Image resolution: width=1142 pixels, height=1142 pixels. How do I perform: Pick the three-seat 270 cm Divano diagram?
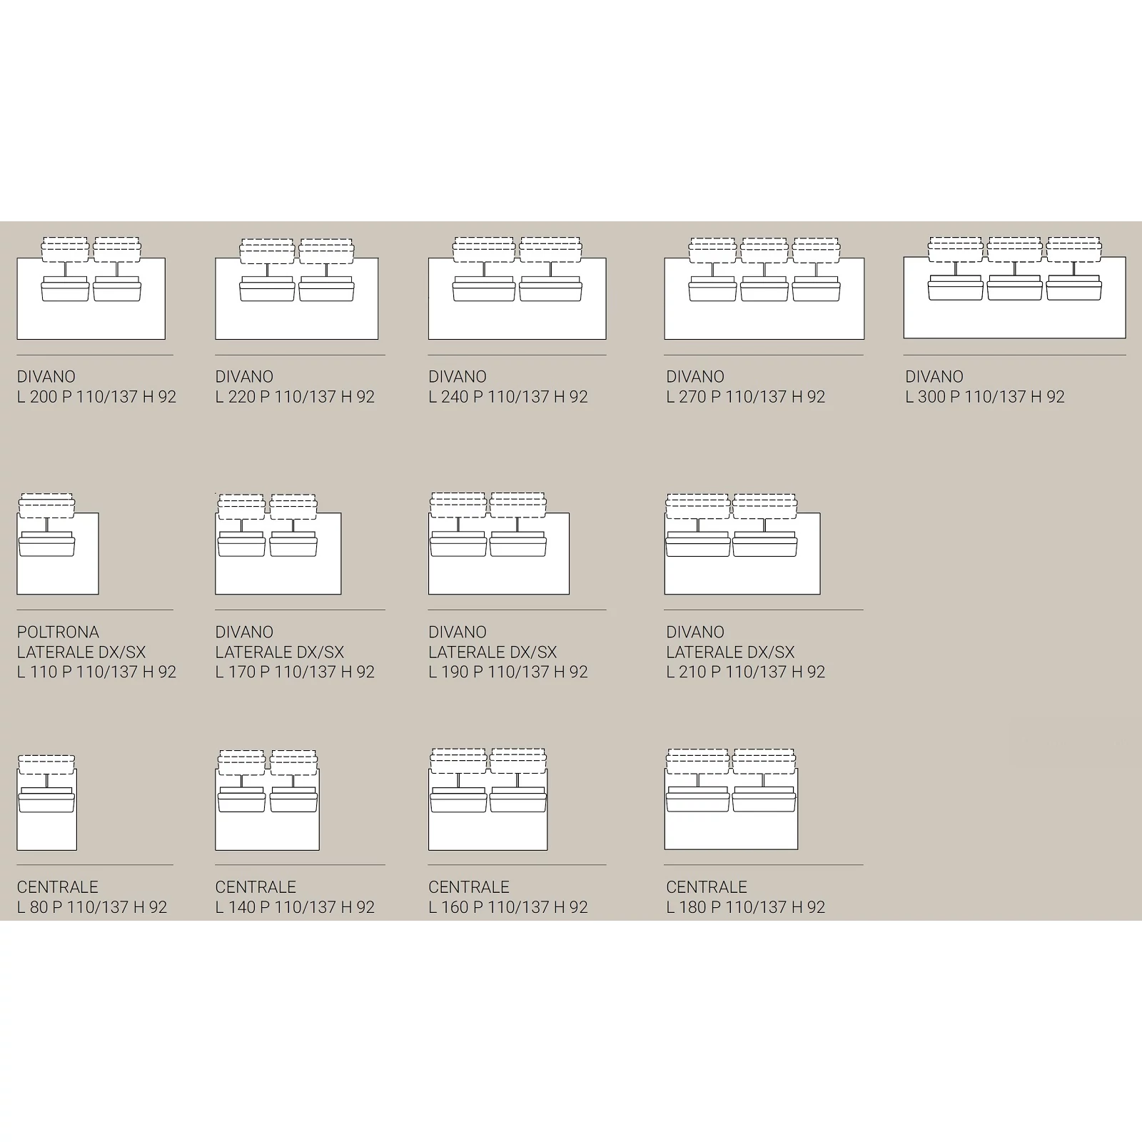[x=764, y=289]
